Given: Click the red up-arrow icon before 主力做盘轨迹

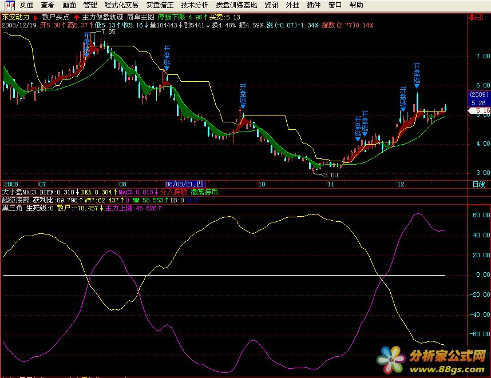Looking at the screenshot, I should [x=77, y=18].
